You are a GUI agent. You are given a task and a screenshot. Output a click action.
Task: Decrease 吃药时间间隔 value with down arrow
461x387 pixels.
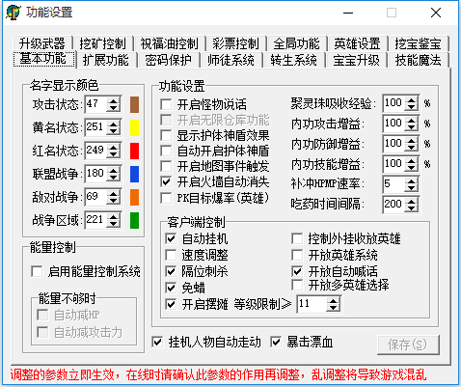pyautogui.click(x=412, y=207)
